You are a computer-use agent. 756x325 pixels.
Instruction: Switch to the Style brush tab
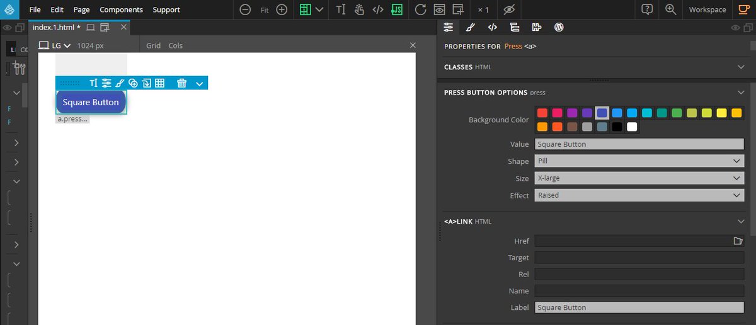[x=471, y=27]
